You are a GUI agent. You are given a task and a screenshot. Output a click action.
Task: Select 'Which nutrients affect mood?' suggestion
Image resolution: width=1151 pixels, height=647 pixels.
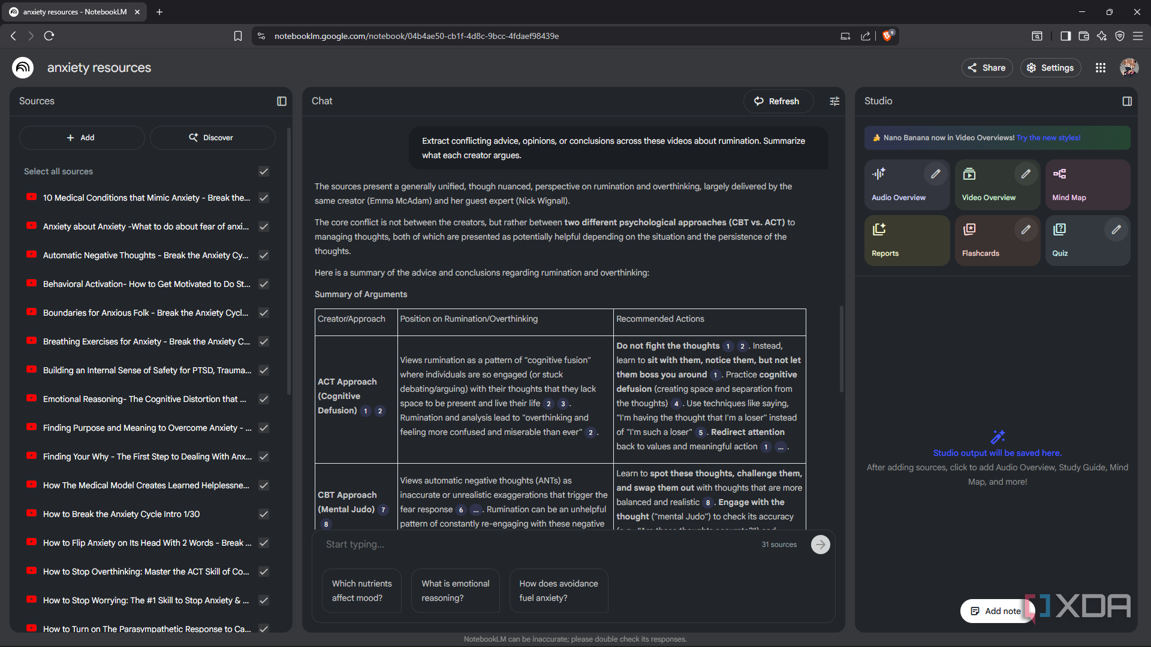tap(361, 591)
